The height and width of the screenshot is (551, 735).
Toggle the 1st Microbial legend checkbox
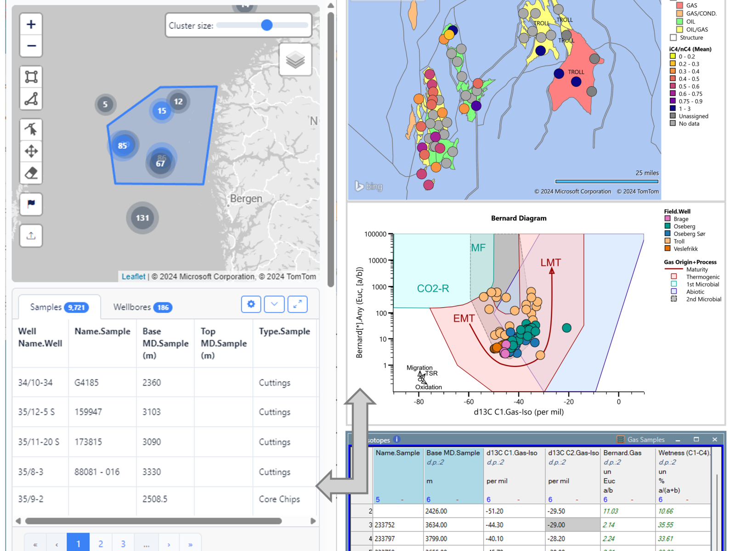[674, 284]
